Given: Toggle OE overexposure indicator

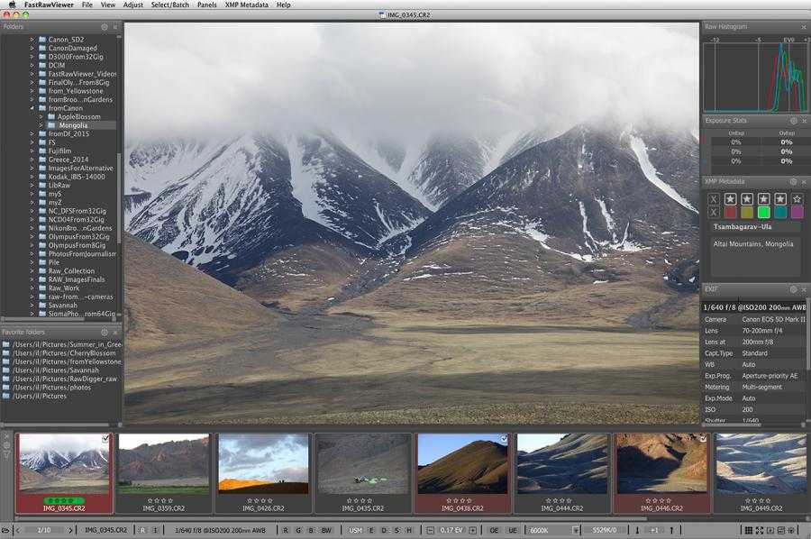Looking at the screenshot, I should 494,530.
